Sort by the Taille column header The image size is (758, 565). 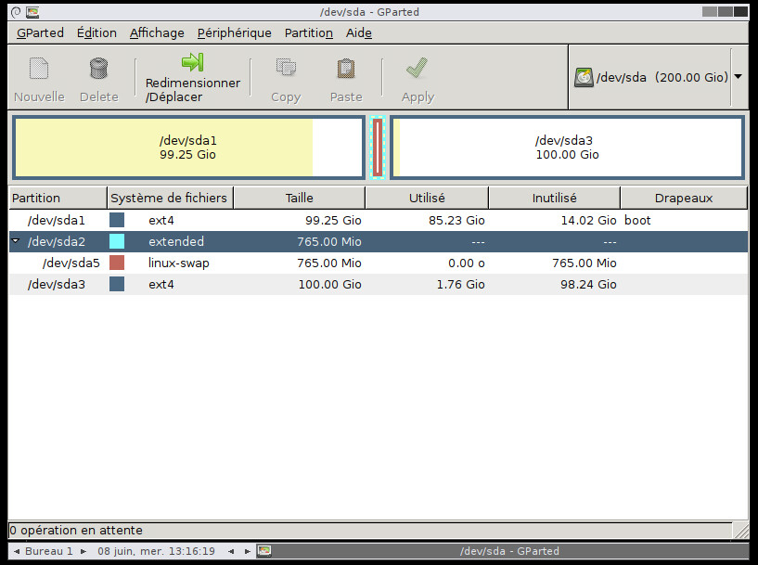point(299,198)
